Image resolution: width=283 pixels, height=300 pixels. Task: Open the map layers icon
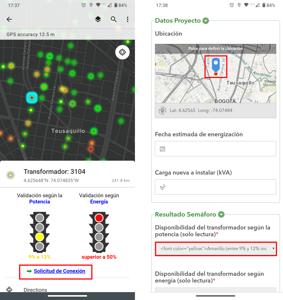click(98, 19)
